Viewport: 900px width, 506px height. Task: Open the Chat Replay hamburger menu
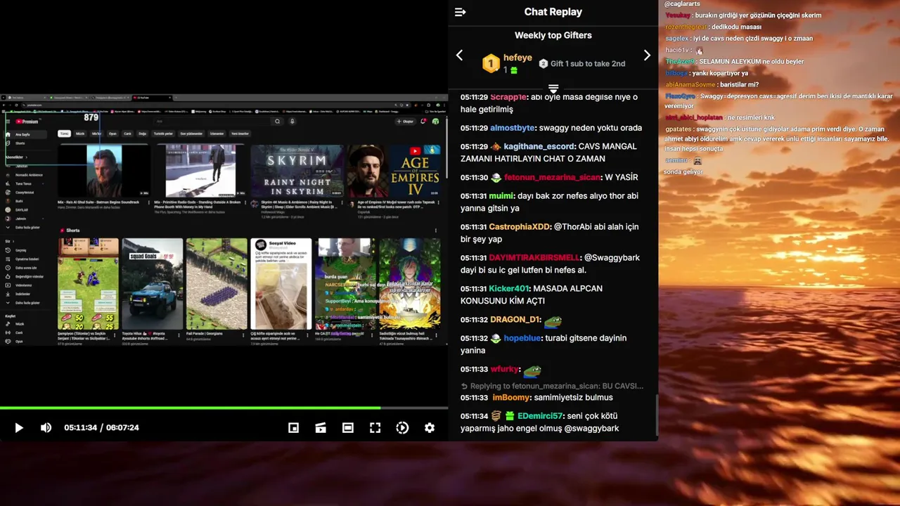coord(460,12)
